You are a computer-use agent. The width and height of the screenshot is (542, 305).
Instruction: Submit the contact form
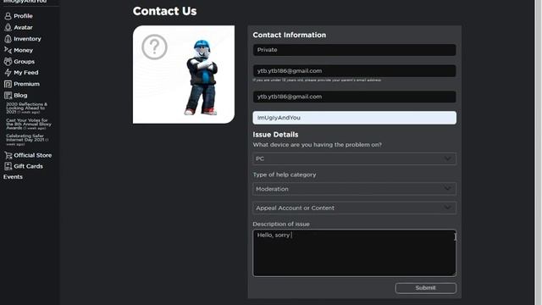point(425,288)
